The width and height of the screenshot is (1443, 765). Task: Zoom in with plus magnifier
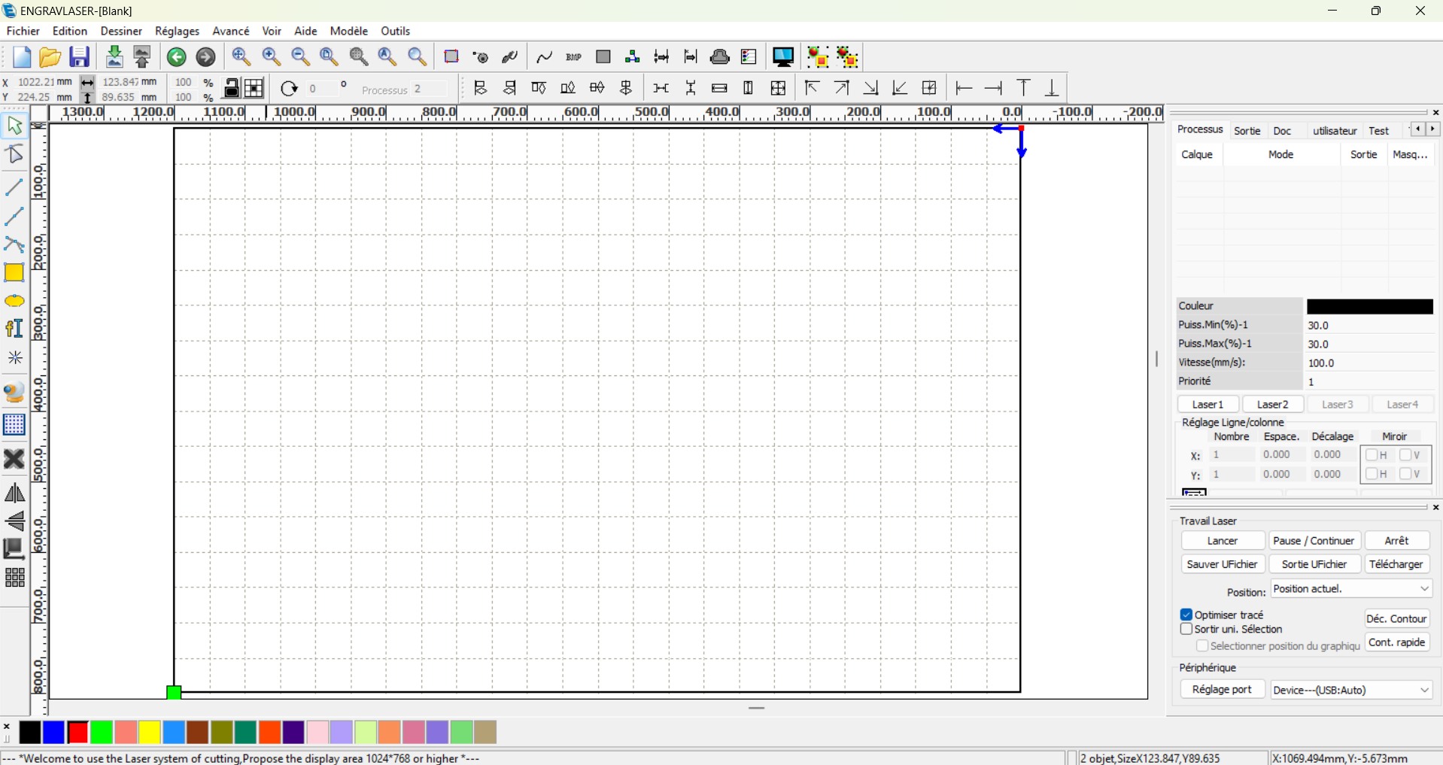coord(271,57)
